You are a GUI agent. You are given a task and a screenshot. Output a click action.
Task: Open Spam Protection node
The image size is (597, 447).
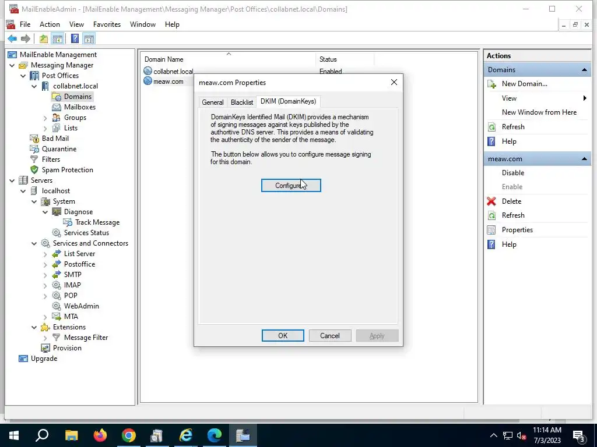68,170
